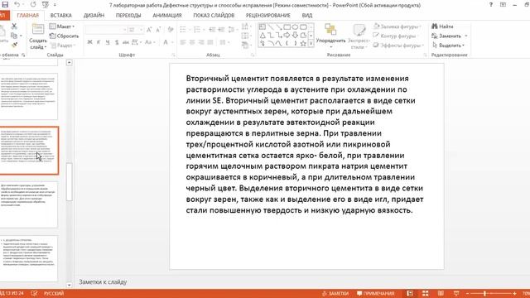The width and height of the screenshot is (530, 298).
Task: Start slideshow from the quick access toolbar icon
Action: (46, 5)
